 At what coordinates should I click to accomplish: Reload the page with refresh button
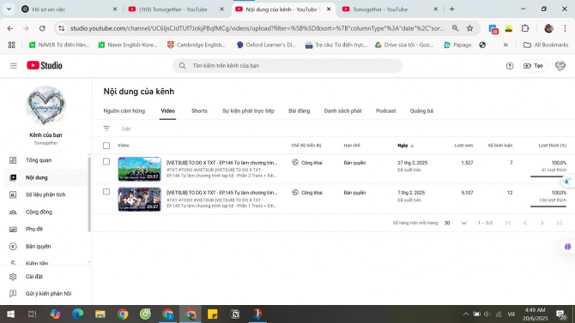click(42, 28)
